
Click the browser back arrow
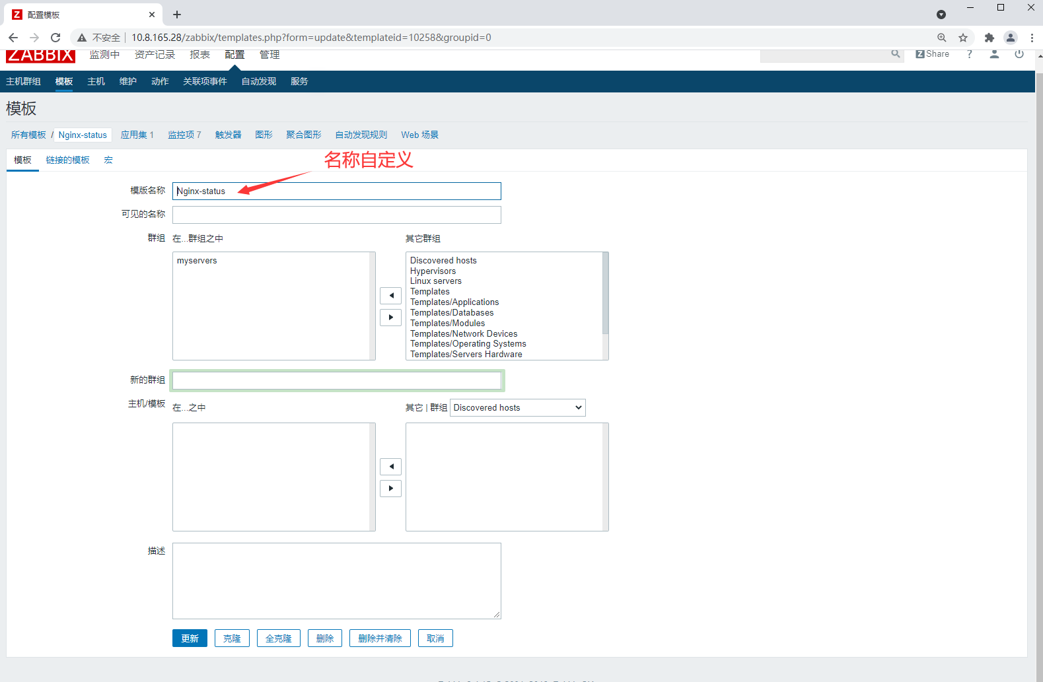point(13,38)
